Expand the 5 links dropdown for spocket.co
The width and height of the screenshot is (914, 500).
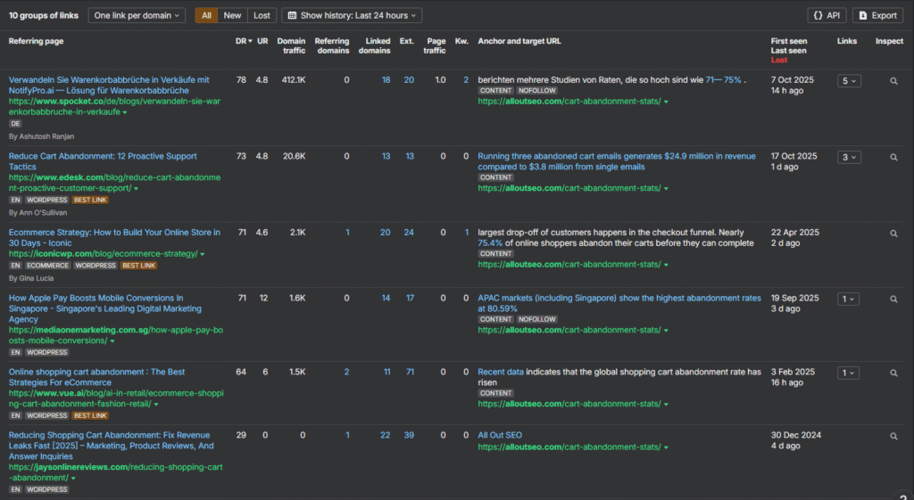coord(849,81)
